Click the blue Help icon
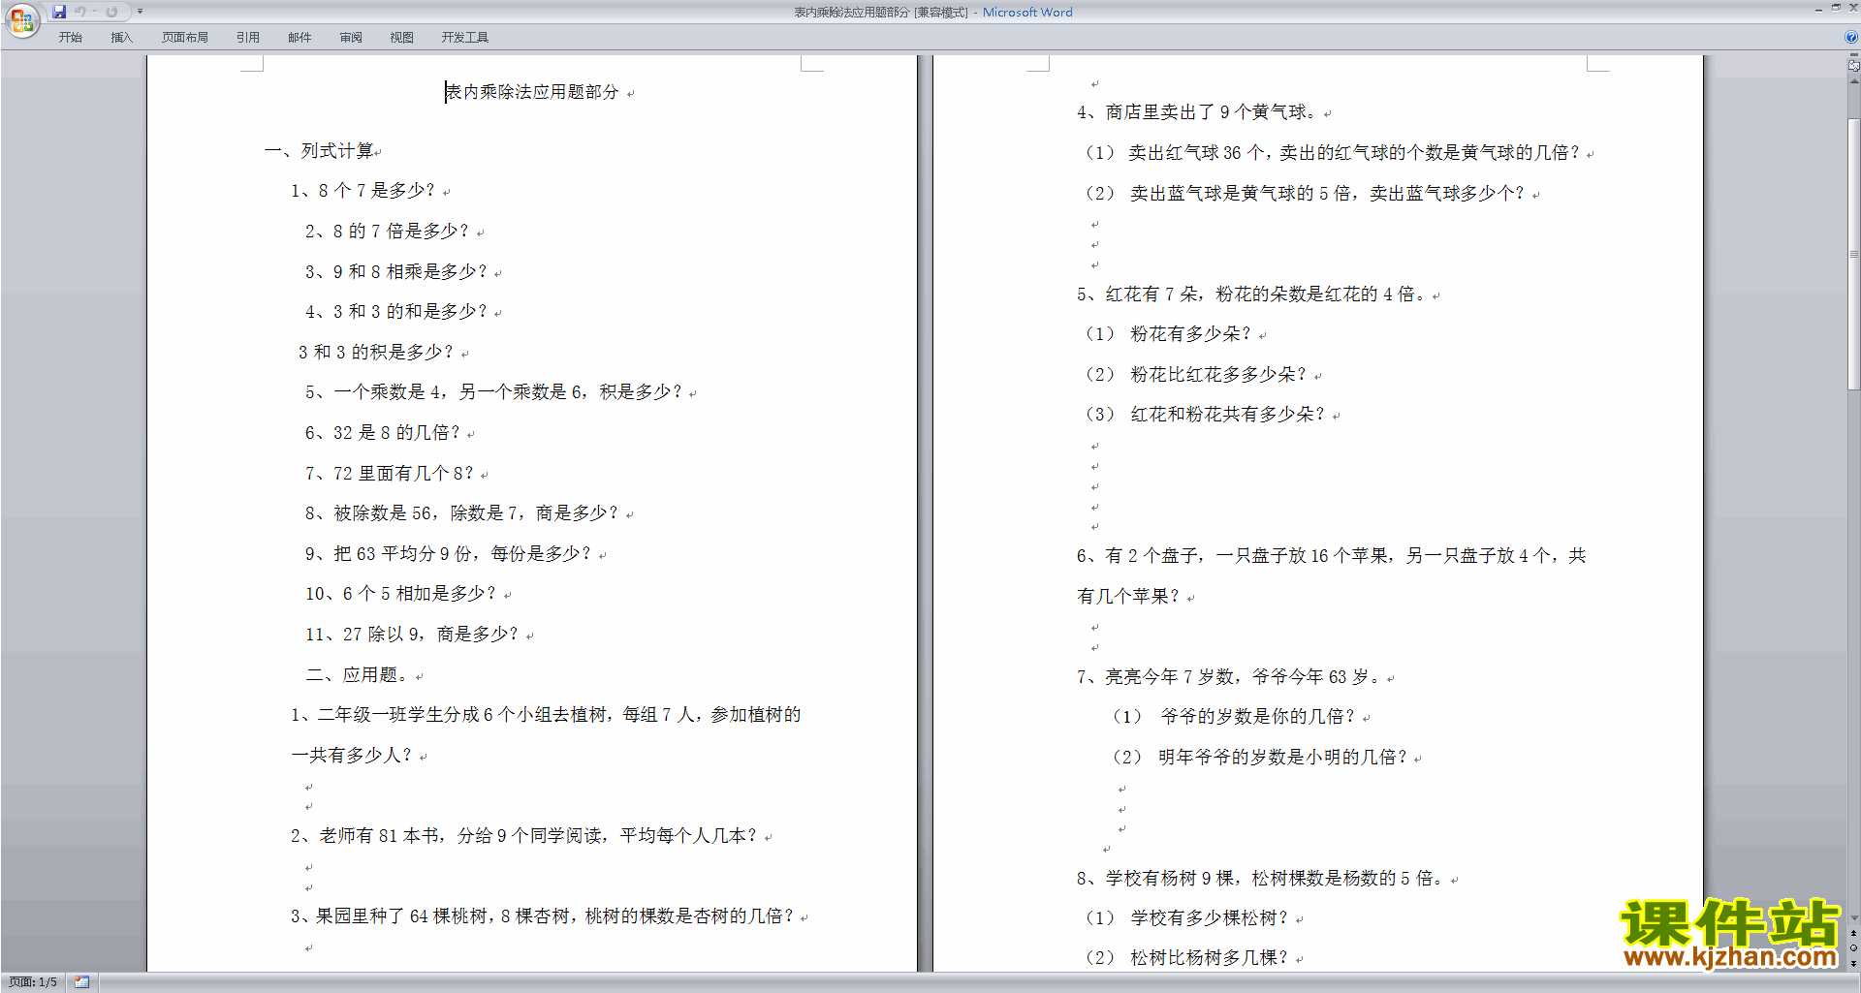This screenshot has height=993, width=1861. pyautogui.click(x=1851, y=38)
